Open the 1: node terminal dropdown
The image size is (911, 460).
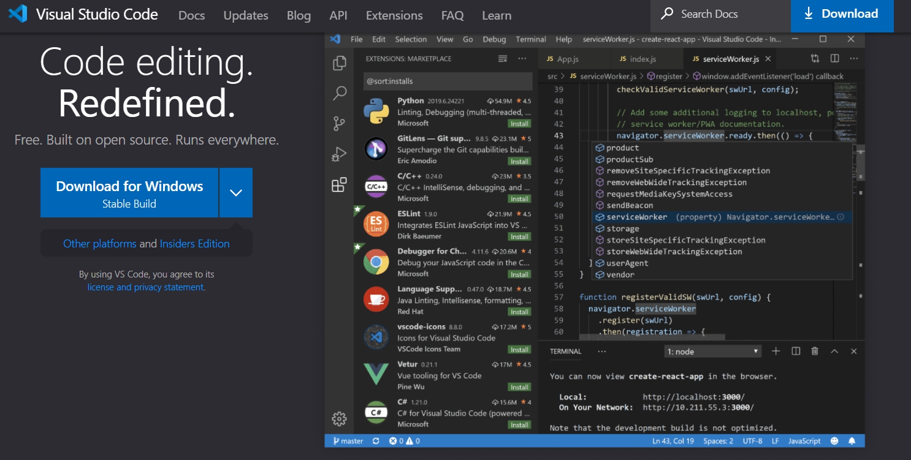713,352
